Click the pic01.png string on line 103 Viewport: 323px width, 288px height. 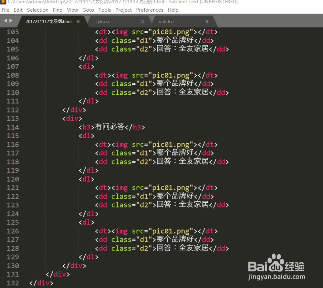coord(171,32)
